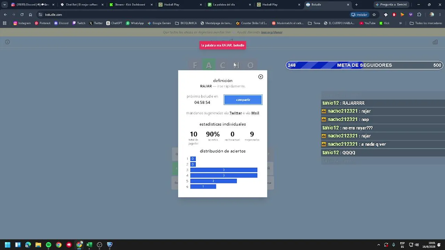The height and width of the screenshot is (250, 445).
Task: Open the Mail suggestions link
Action: tap(255, 113)
